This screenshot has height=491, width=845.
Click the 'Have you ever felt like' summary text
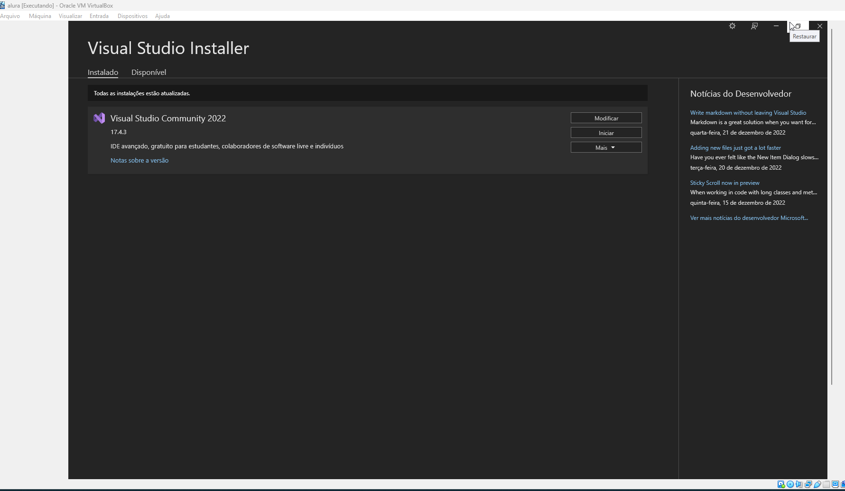754,157
